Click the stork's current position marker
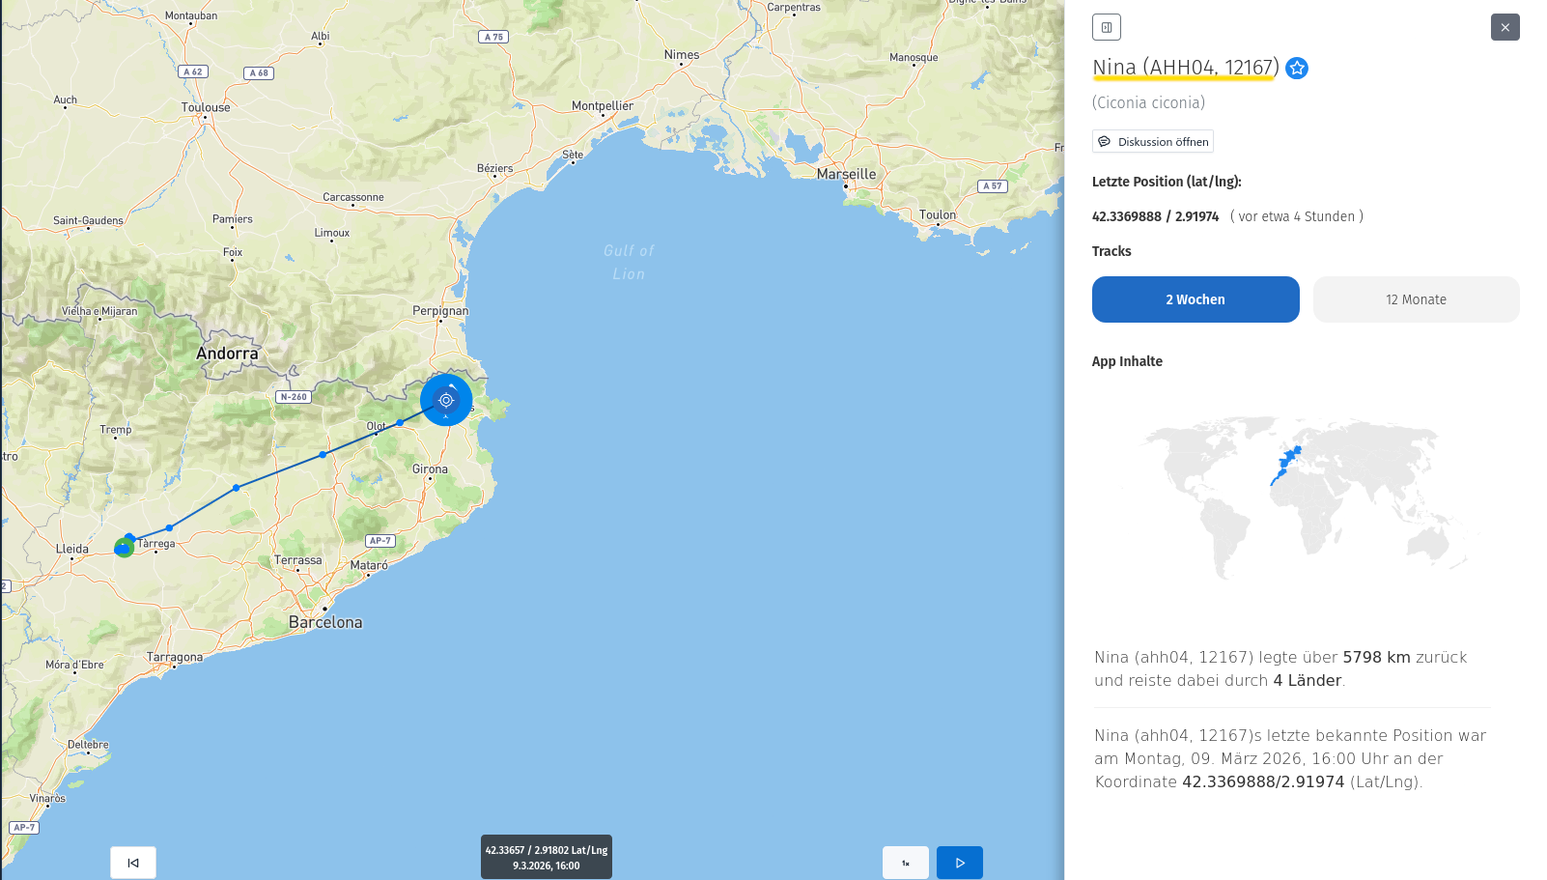The width and height of the screenshot is (1547, 880). 446,400
